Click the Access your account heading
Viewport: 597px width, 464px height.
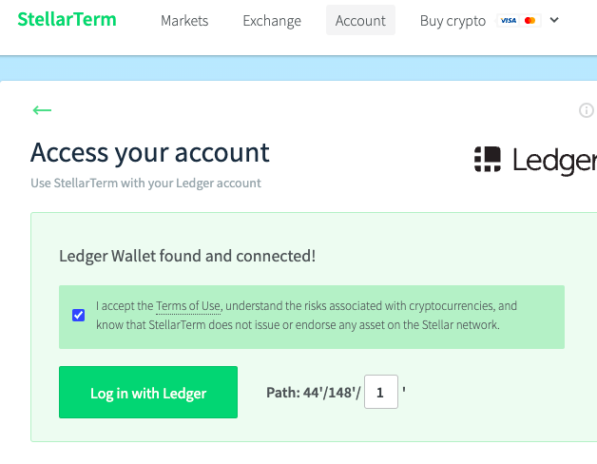point(150,153)
